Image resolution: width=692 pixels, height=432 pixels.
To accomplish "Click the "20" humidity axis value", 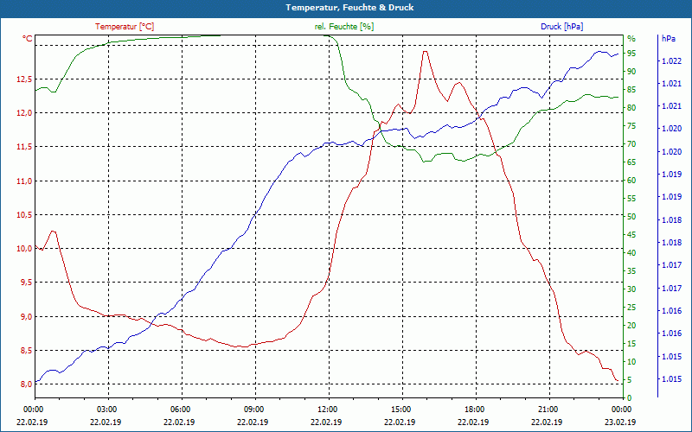I will 631,326.
